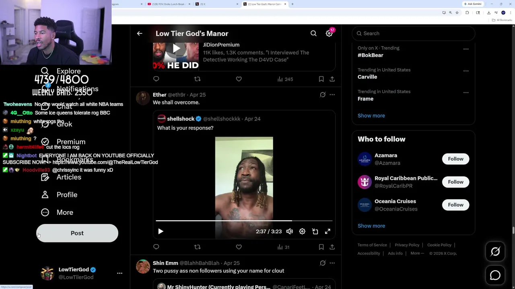Click the Post button
The image size is (515, 289).
[77, 233]
